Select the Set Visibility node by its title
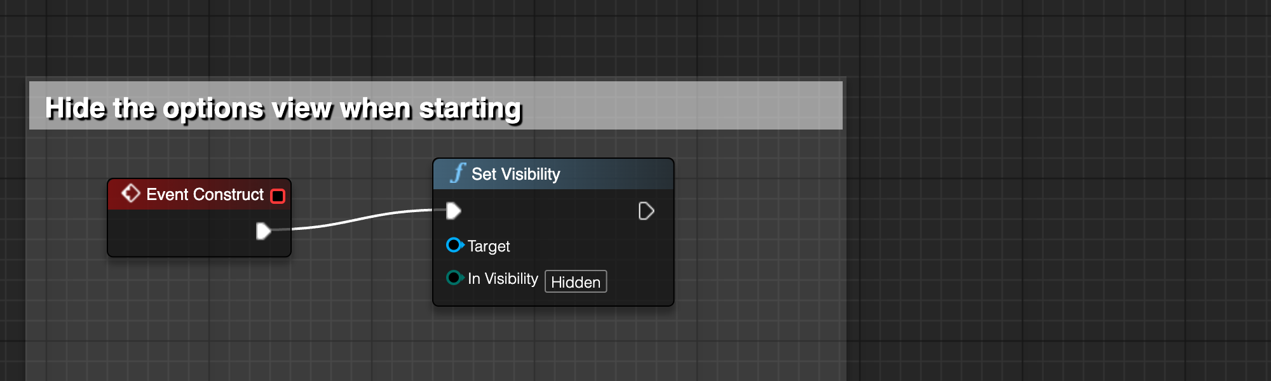Viewport: 1271px width, 381px height. coord(515,174)
